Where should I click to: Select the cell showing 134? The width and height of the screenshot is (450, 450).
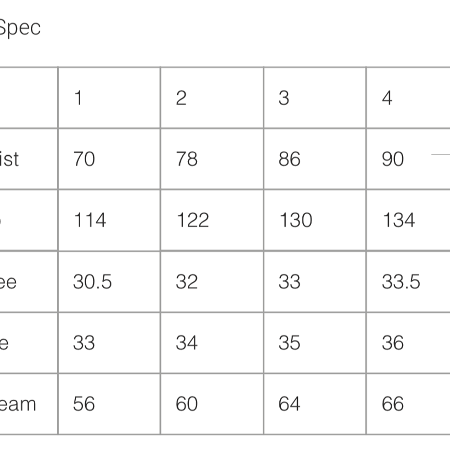(x=408, y=220)
